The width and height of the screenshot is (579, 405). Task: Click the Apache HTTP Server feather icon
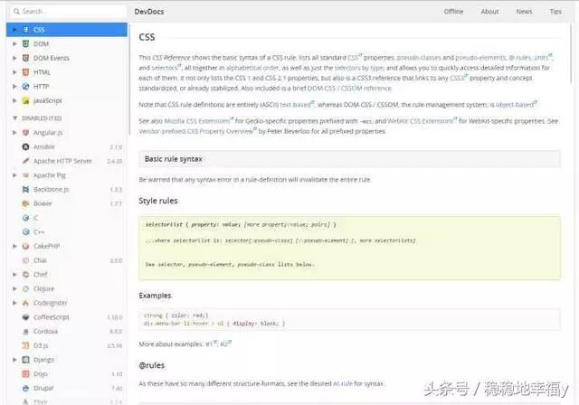click(25, 161)
